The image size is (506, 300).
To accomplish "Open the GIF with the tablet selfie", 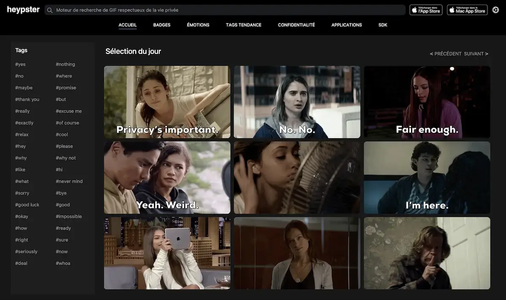I will click(167, 253).
